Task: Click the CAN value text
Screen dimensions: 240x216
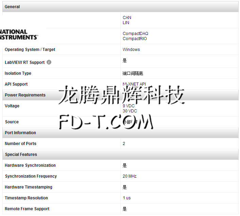Action: point(127,18)
